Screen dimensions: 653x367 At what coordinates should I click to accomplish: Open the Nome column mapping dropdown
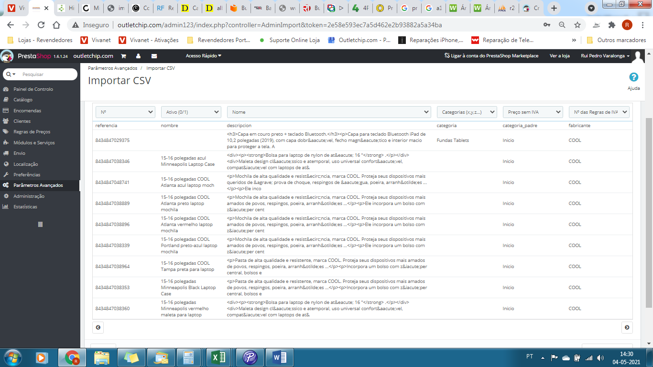[329, 112]
